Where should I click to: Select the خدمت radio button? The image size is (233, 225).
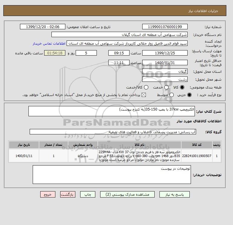pyautogui.click(x=166, y=87)
